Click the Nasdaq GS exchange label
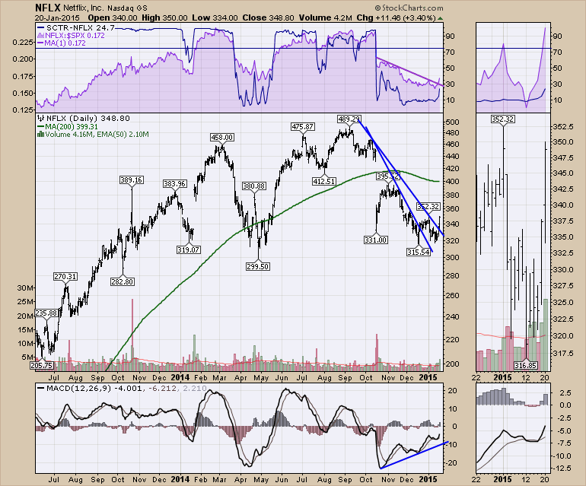This screenshot has height=486, width=586. [127, 8]
